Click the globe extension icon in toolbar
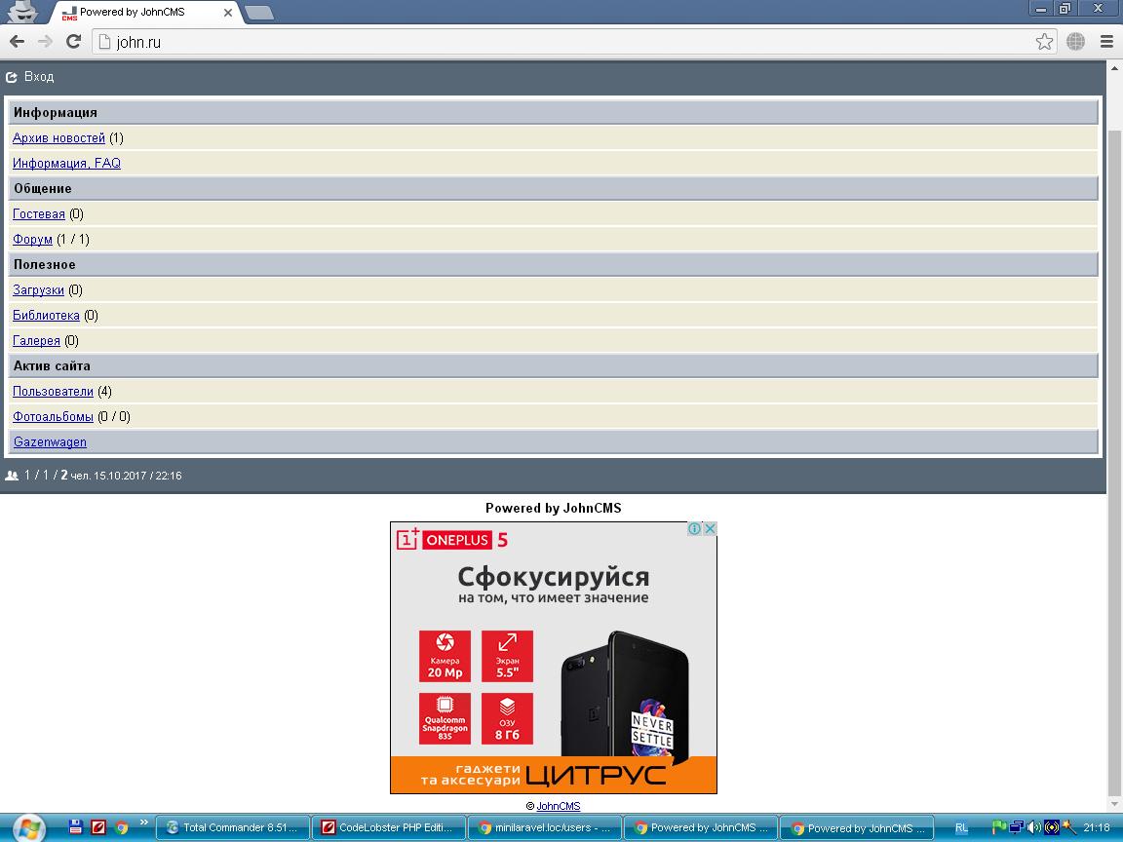This screenshot has width=1123, height=842. pos(1075,42)
